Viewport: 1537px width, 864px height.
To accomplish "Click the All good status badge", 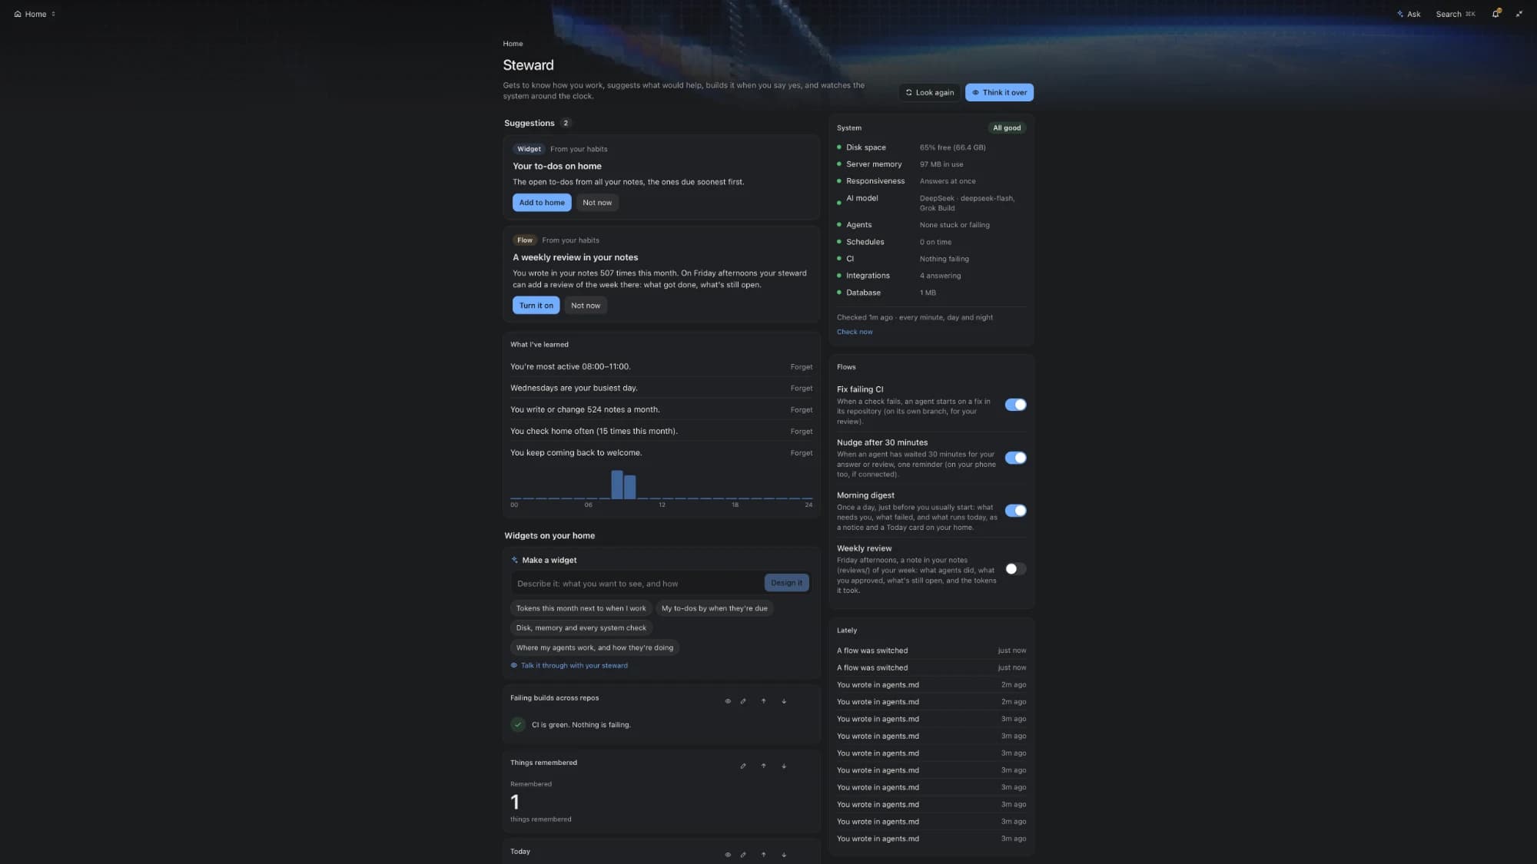I will (x=1007, y=128).
